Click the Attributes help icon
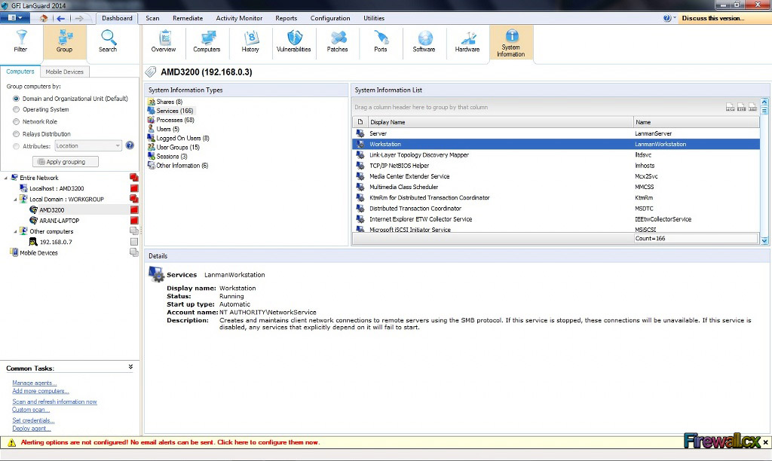Viewport: 772px width, 461px height. tap(130, 145)
